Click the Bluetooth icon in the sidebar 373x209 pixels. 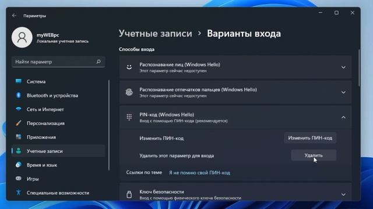click(x=19, y=95)
